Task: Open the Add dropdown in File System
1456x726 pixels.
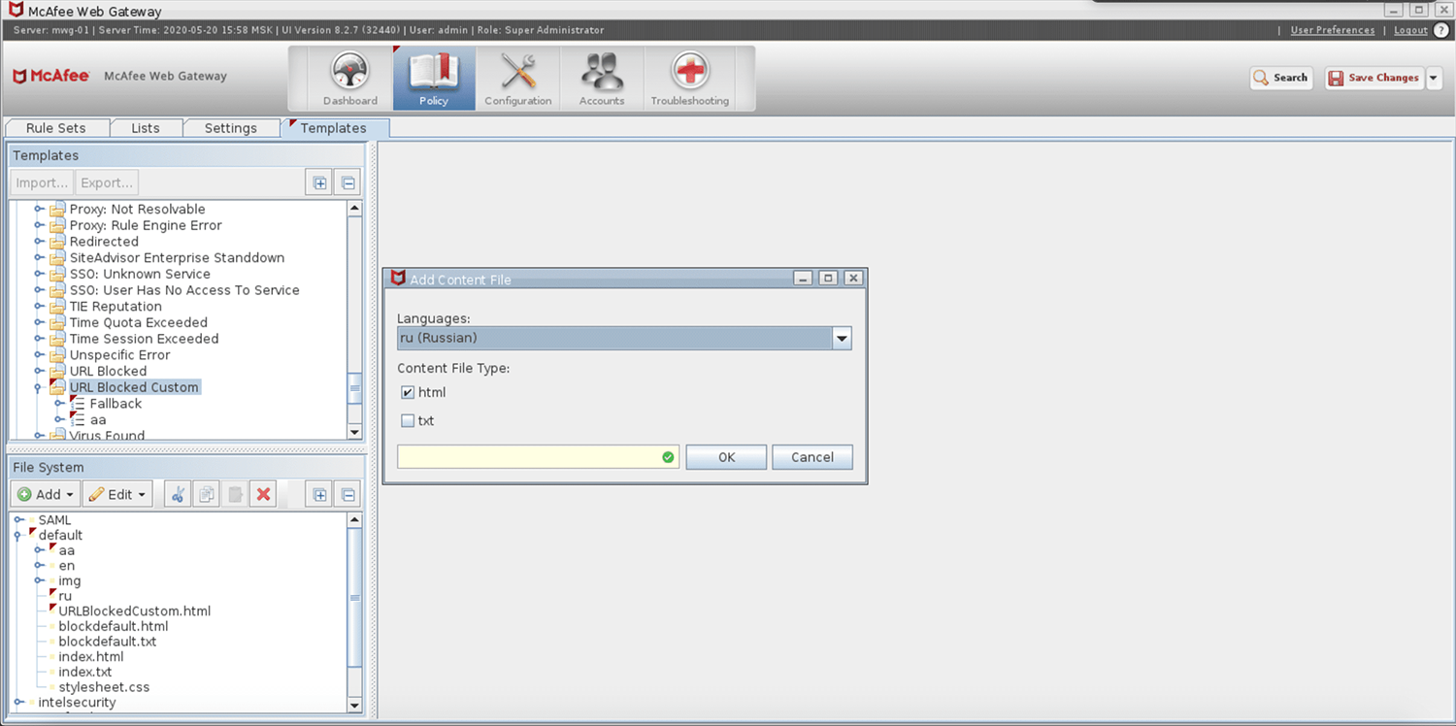Action: coord(46,495)
